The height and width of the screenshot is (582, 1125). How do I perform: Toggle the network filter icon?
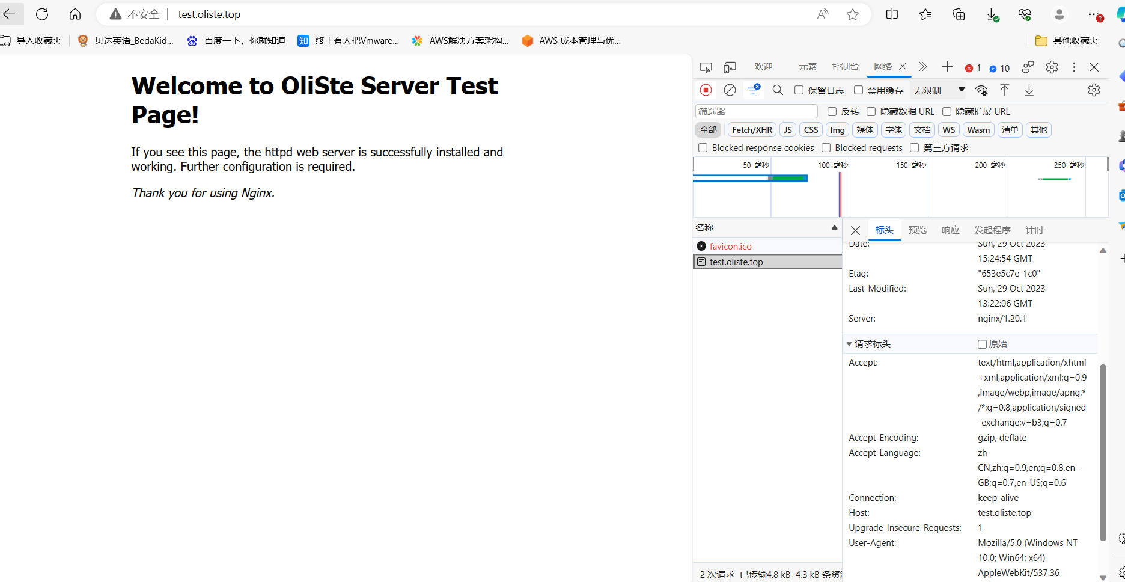tap(753, 90)
